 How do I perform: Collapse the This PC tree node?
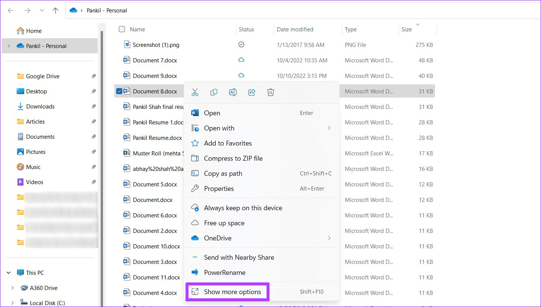(x=9, y=273)
